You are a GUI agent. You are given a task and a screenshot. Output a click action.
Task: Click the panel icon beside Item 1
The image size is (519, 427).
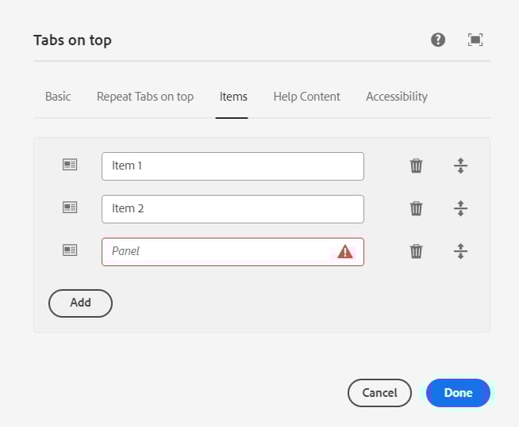[x=70, y=165]
